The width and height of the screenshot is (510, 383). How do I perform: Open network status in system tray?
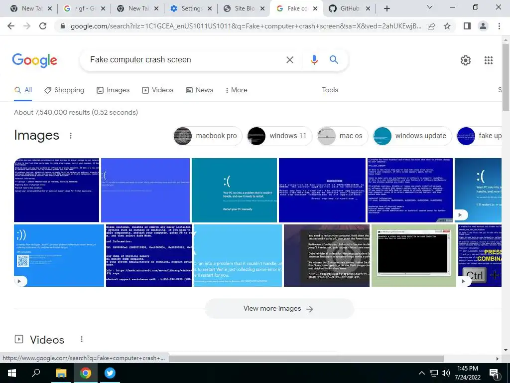(x=434, y=373)
